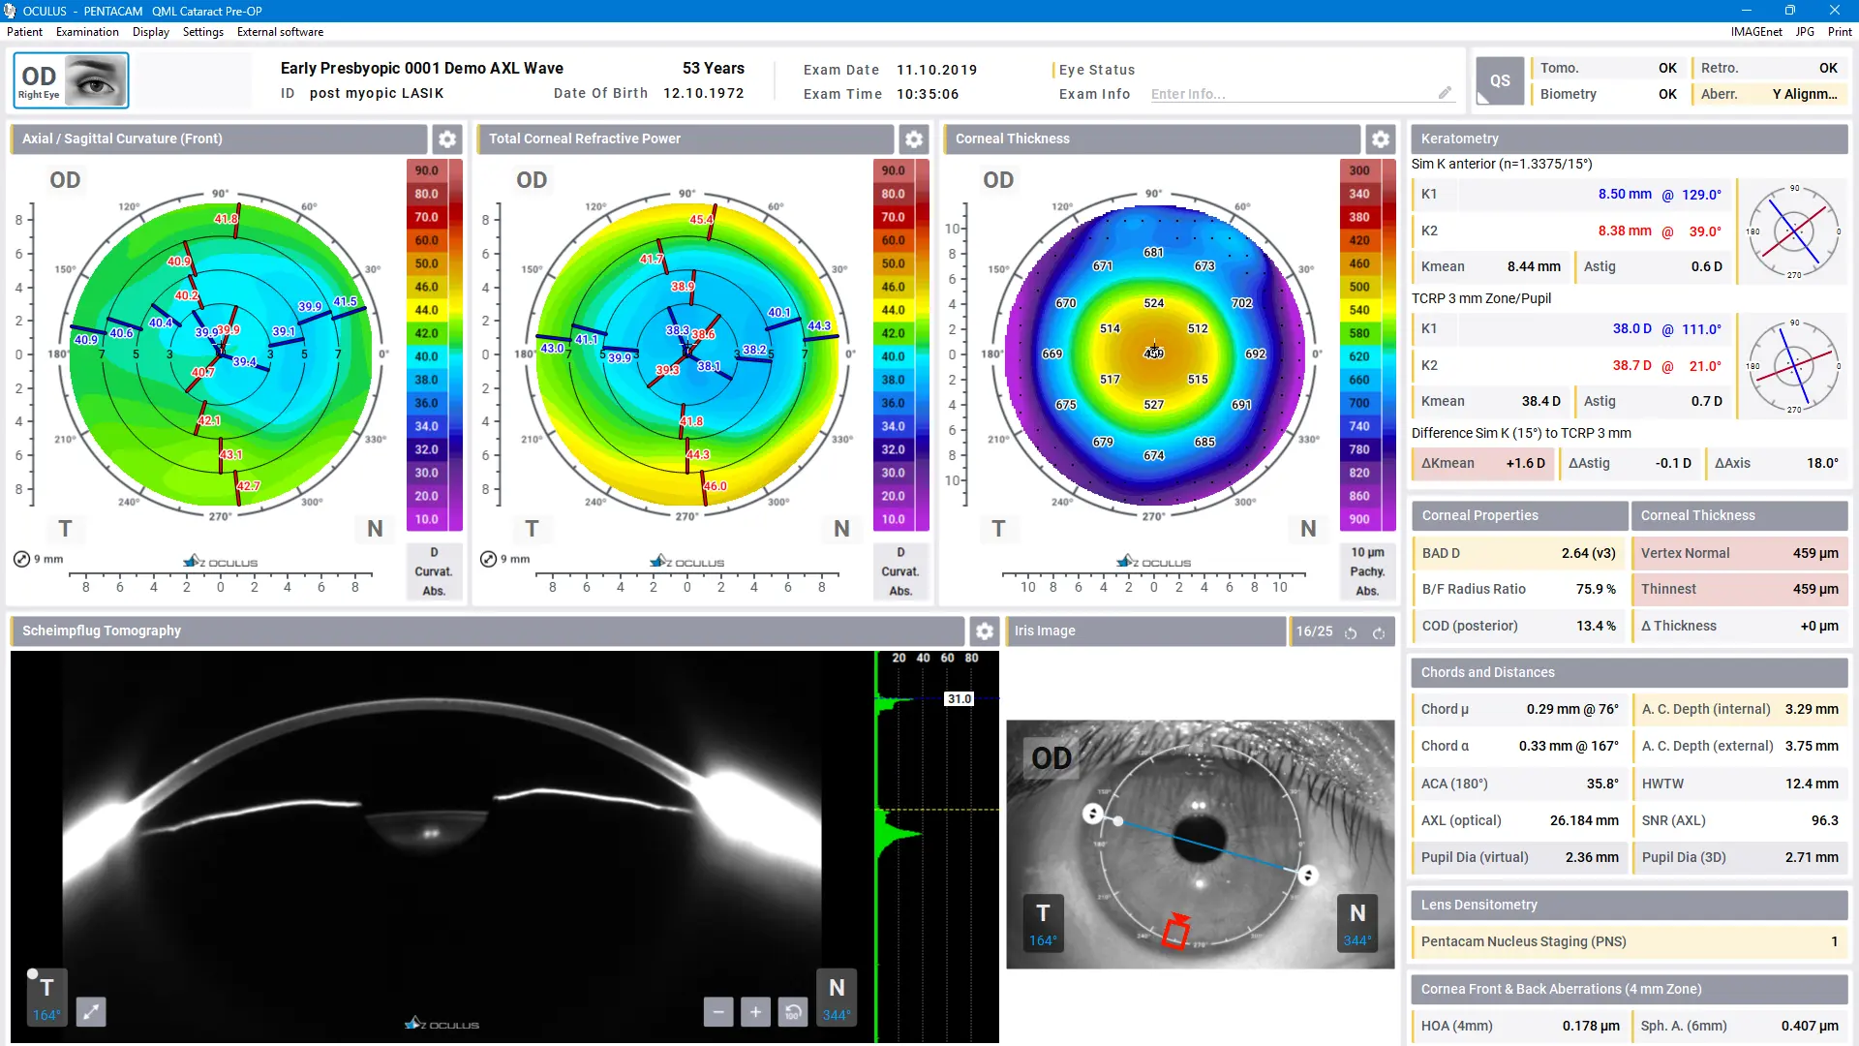Click the Biometry OK status
The image size is (1859, 1046).
[1608, 94]
